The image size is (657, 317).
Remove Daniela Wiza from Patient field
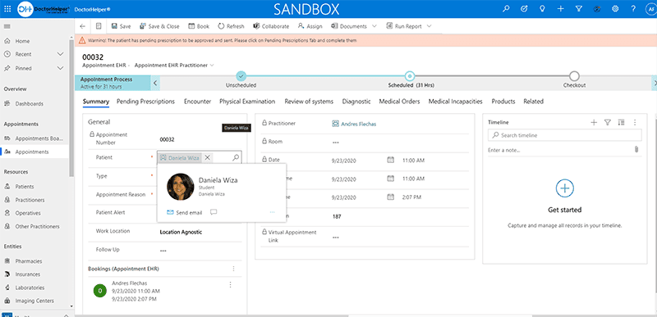[x=208, y=157]
